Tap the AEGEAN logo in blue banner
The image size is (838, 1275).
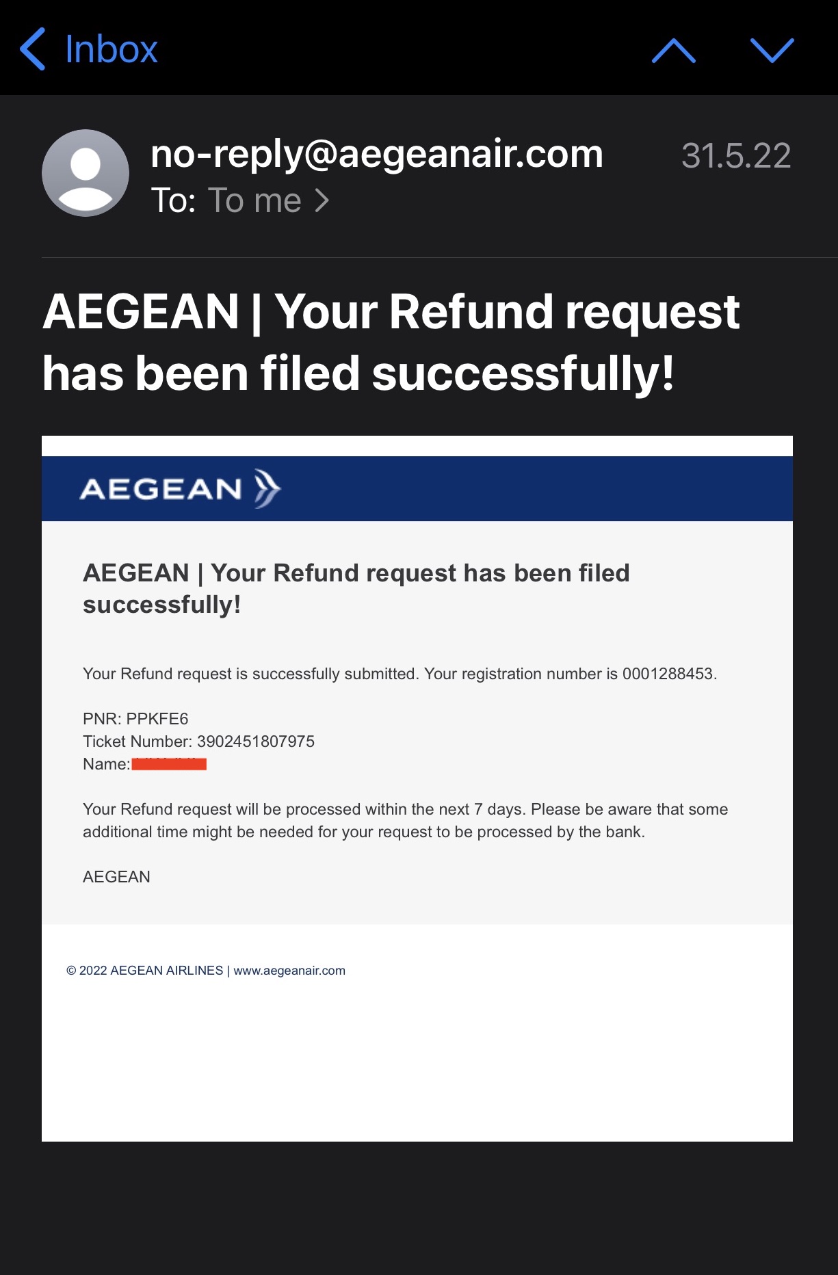161,489
